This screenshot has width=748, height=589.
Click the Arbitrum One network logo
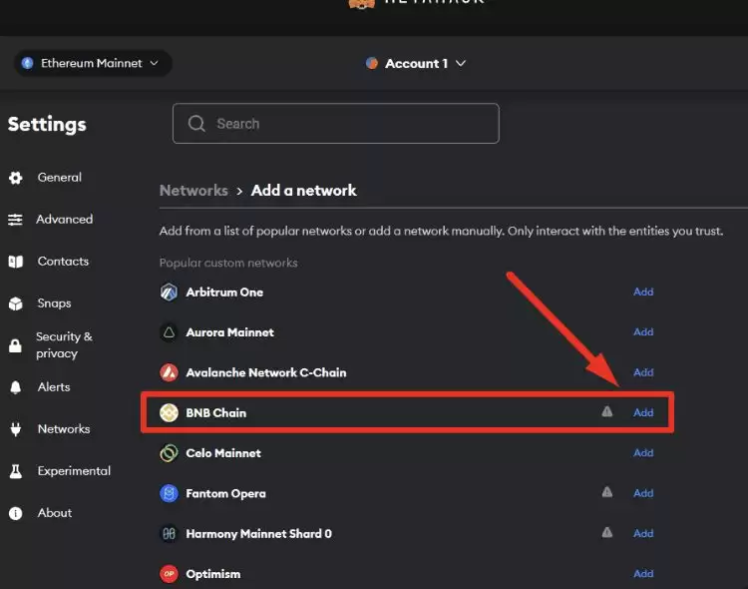(169, 293)
